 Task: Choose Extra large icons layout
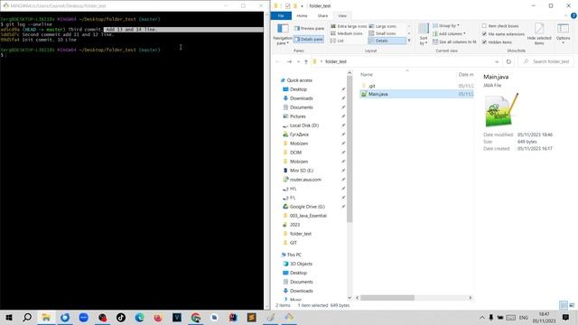point(349,26)
